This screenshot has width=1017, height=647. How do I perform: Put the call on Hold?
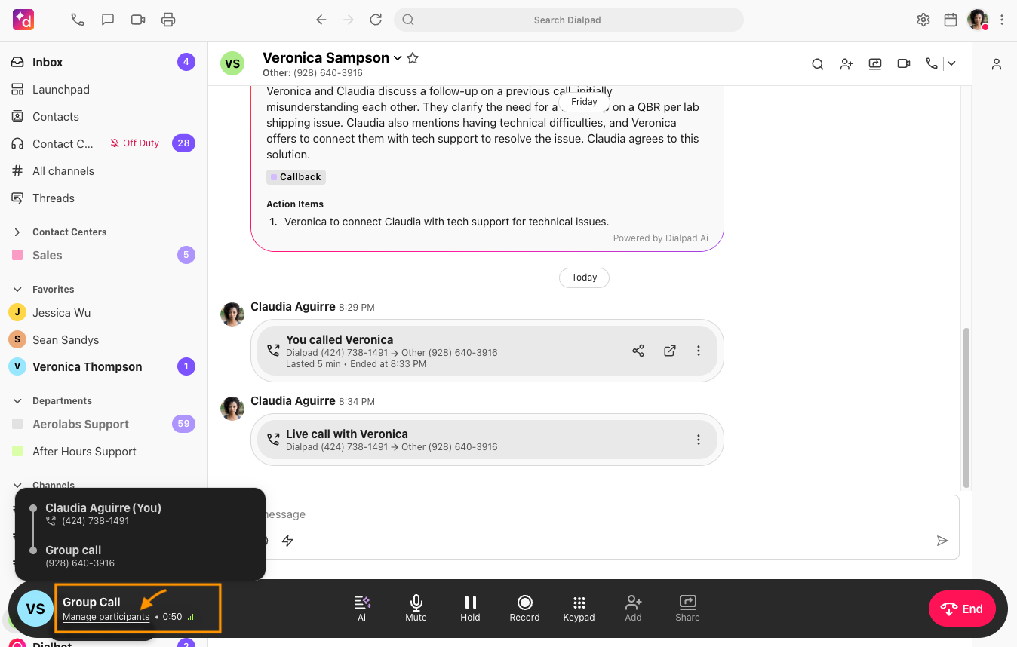(470, 609)
